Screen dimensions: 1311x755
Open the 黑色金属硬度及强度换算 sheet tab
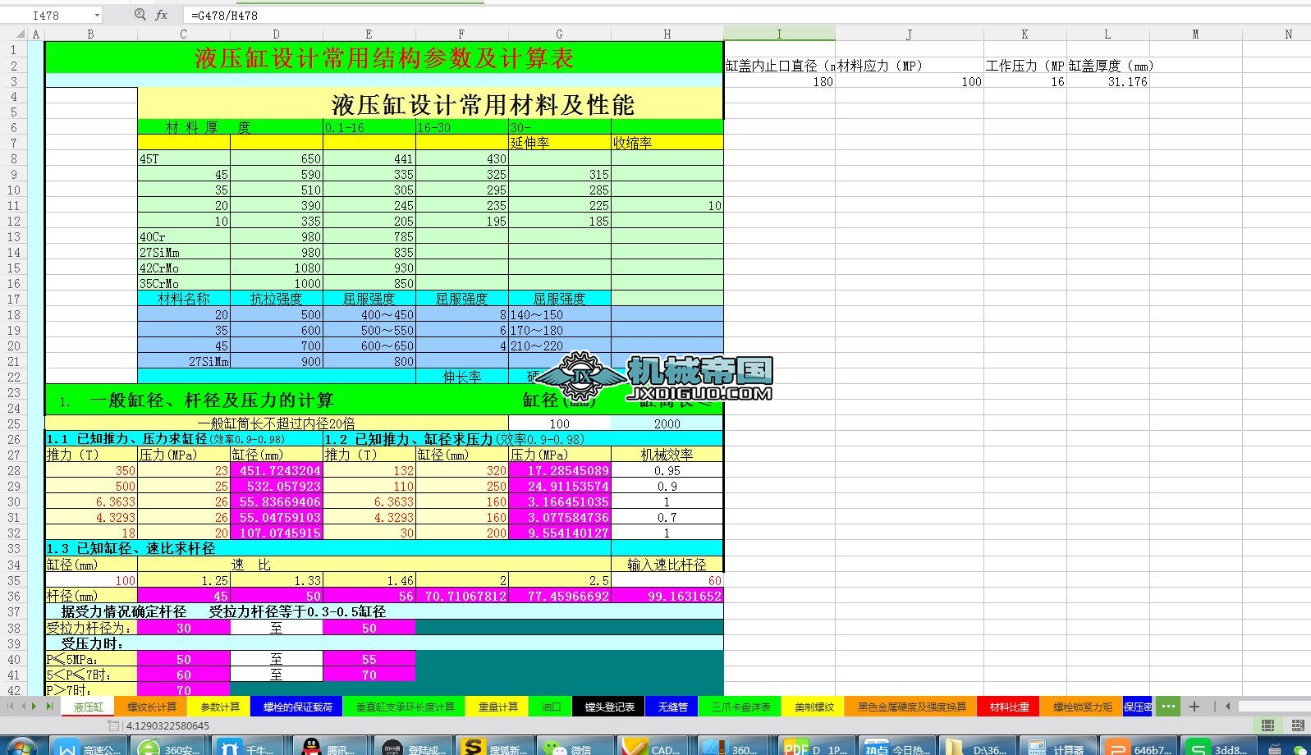tap(911, 707)
